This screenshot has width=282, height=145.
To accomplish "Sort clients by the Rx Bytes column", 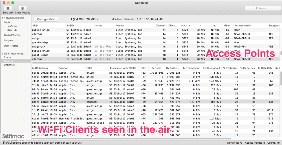I will coord(173,68).
